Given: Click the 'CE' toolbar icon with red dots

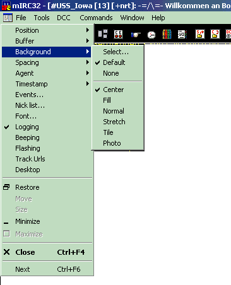Looking at the screenshot, I should [x=118, y=34].
